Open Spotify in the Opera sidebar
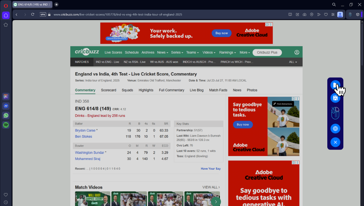364x206 pixels. (6, 125)
